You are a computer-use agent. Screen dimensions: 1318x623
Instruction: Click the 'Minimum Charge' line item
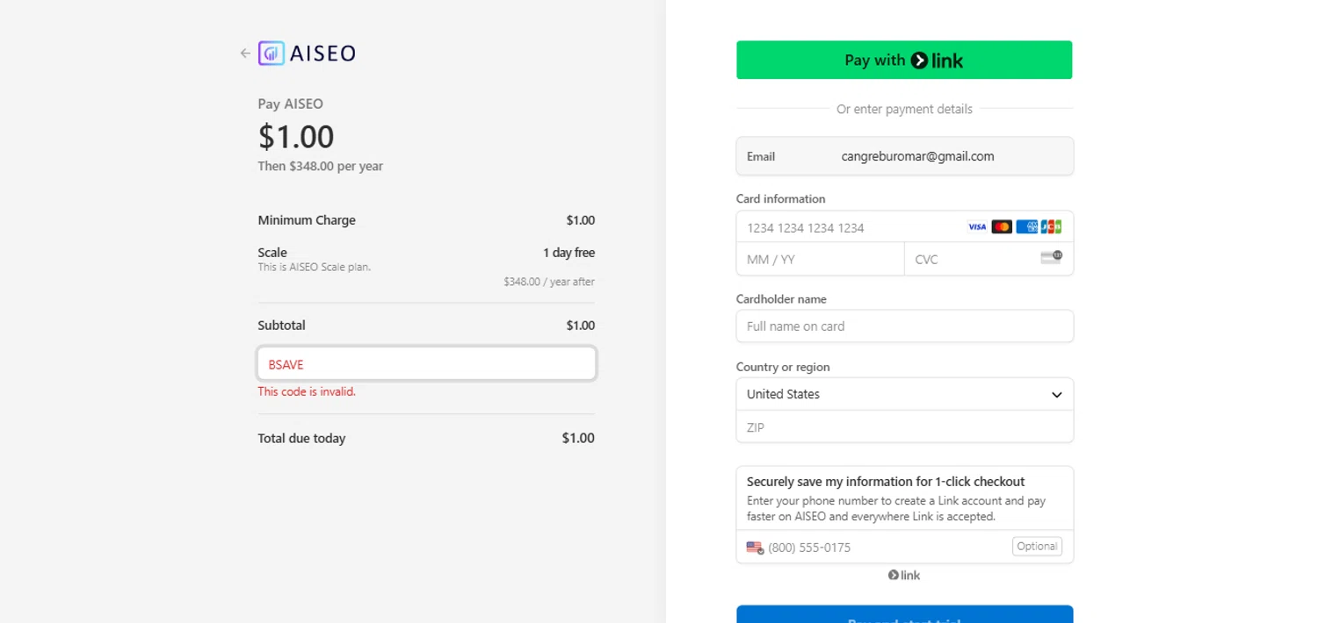coord(307,220)
